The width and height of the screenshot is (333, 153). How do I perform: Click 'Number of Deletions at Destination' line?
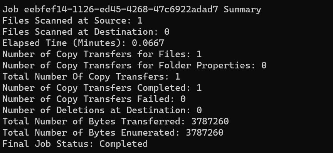[x=102, y=110]
